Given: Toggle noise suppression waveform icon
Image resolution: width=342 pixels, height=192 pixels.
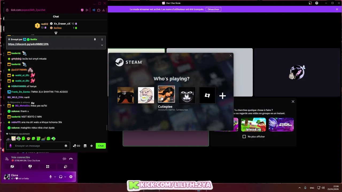Looking at the screenshot, I should click(64, 159).
